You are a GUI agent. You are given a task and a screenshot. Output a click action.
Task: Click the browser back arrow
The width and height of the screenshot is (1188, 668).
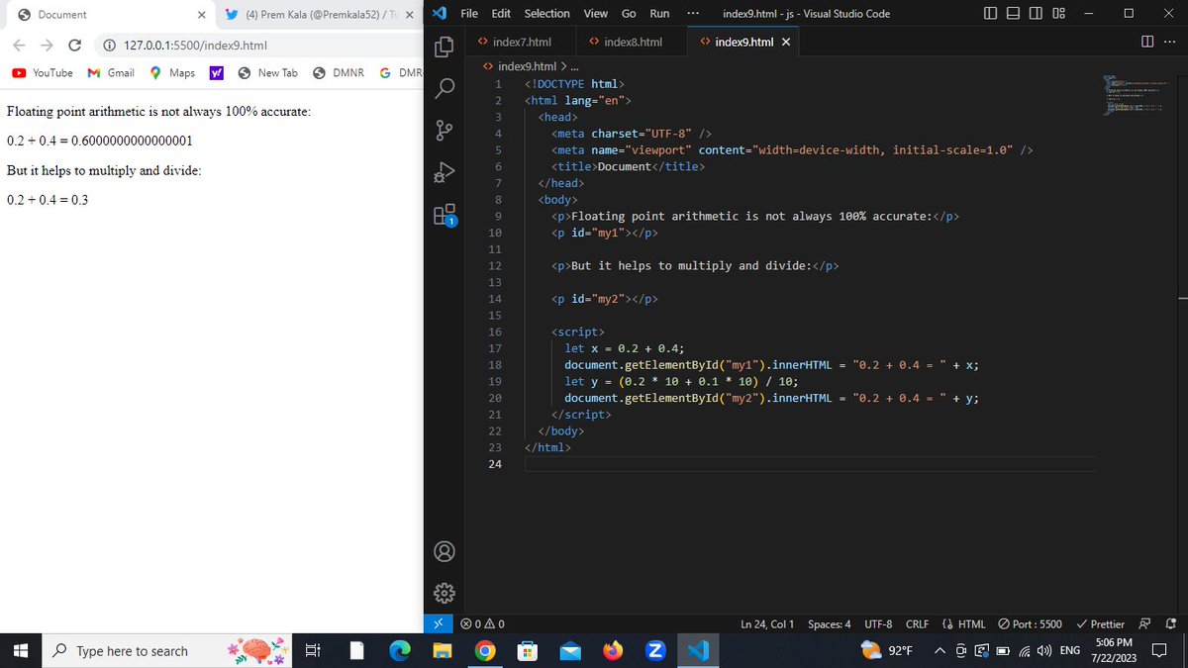coord(19,46)
